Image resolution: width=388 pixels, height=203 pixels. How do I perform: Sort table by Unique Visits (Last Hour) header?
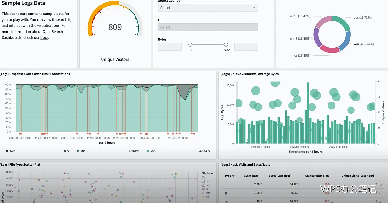pos(358,176)
